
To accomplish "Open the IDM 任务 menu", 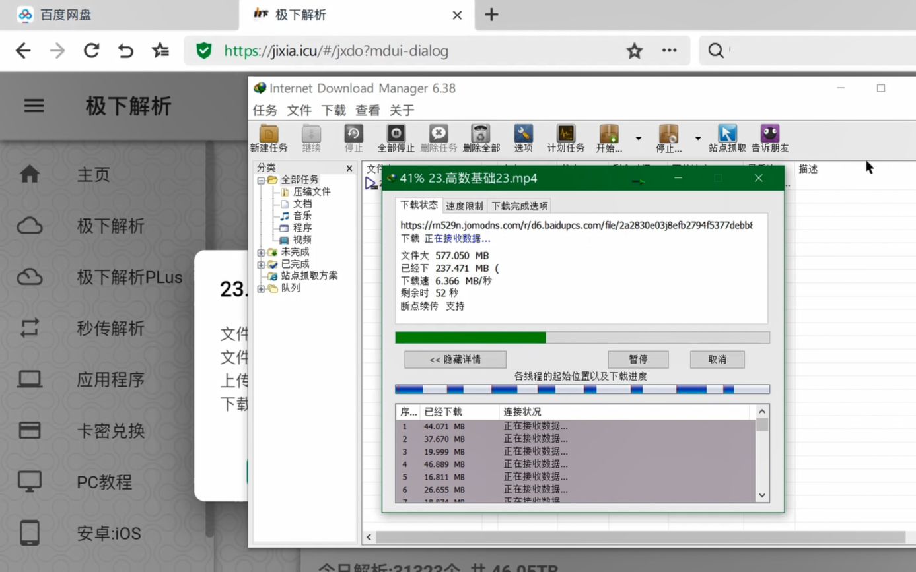I will [265, 110].
